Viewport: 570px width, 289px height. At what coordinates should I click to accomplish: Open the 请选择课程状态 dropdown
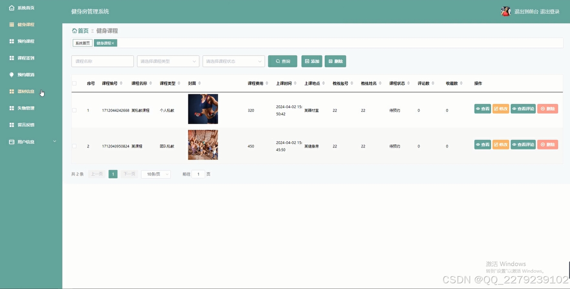pos(233,61)
